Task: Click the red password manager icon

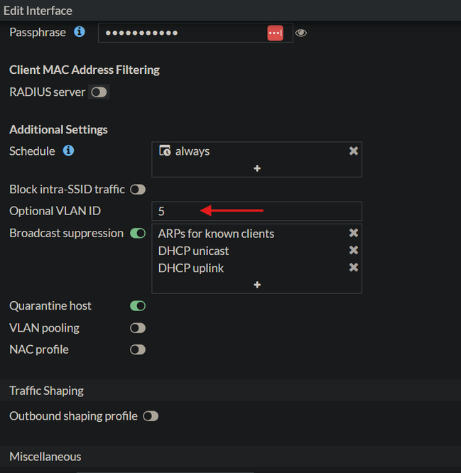Action: [275, 33]
